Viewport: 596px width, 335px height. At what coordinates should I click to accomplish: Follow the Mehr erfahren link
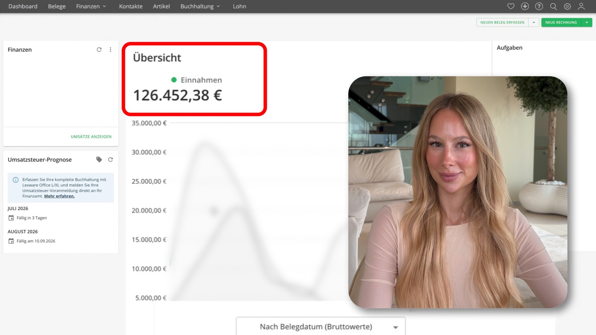click(x=60, y=196)
